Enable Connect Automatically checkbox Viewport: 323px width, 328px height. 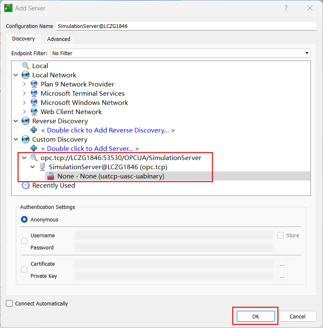[9, 303]
